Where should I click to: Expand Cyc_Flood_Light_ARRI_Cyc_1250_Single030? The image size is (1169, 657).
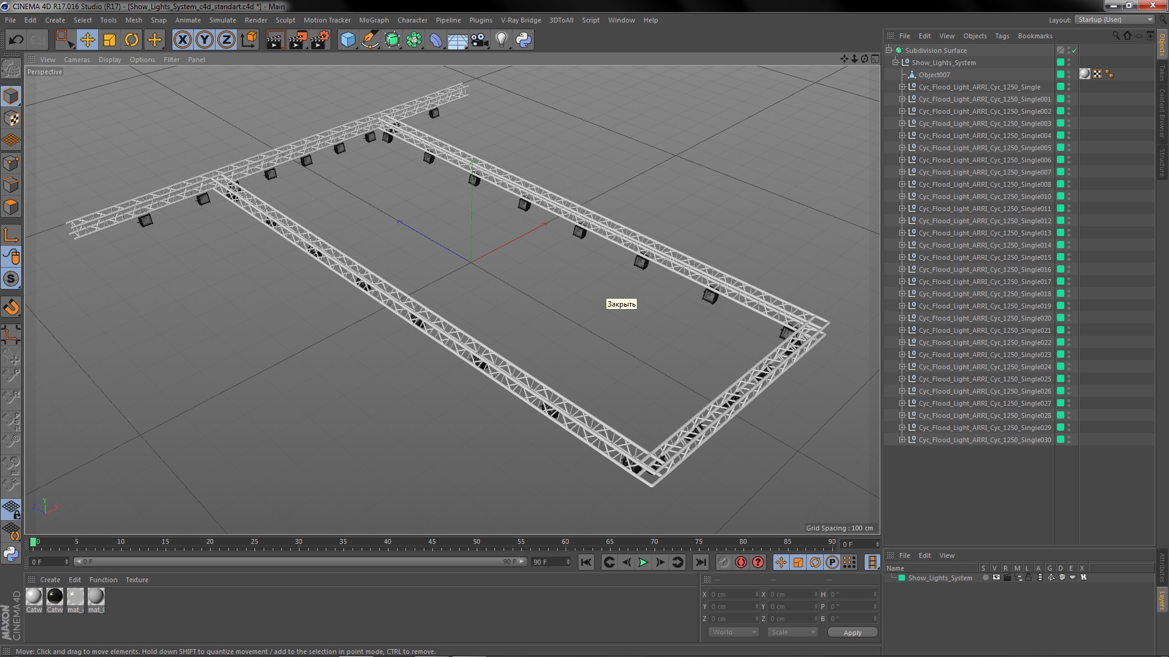902,439
